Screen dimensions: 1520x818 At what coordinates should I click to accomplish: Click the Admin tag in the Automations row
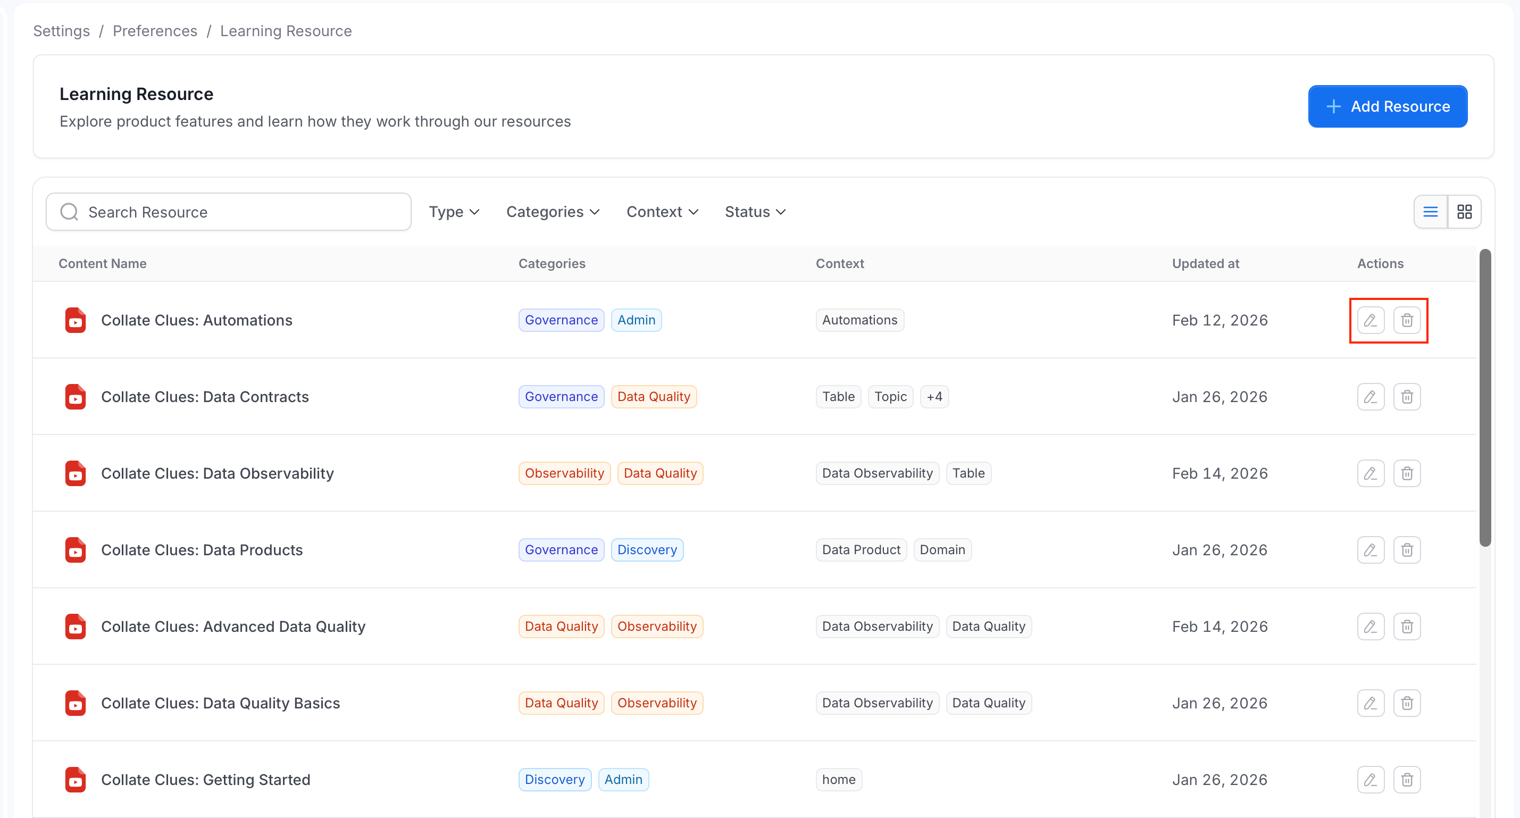(x=636, y=320)
